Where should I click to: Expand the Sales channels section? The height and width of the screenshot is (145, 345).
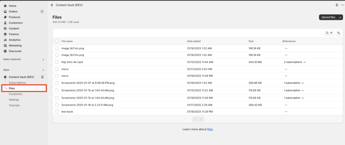pyautogui.click(x=43, y=59)
